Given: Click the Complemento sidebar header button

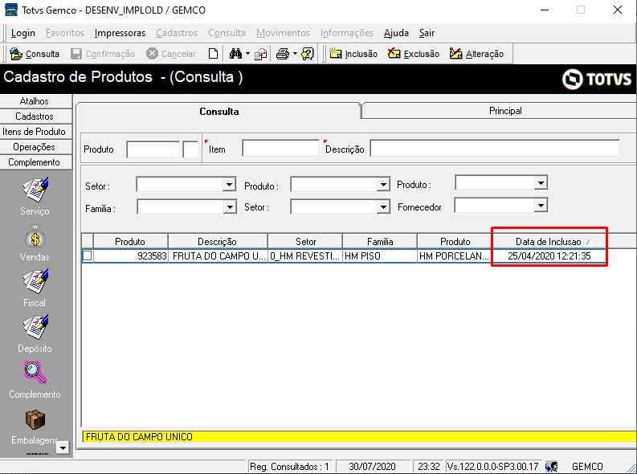Looking at the screenshot, I should pyautogui.click(x=36, y=162).
